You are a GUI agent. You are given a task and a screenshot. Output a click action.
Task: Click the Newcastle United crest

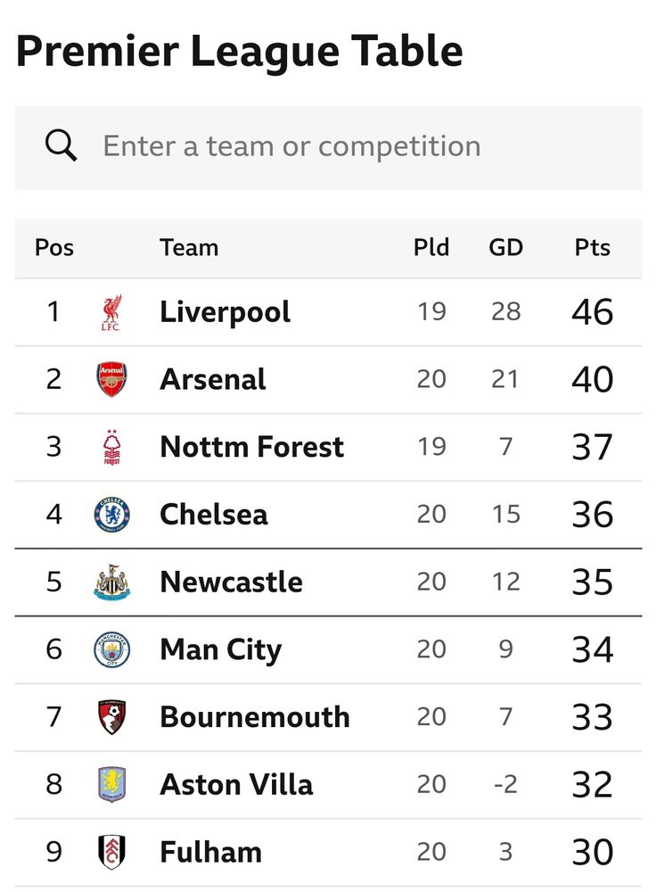coord(112,582)
